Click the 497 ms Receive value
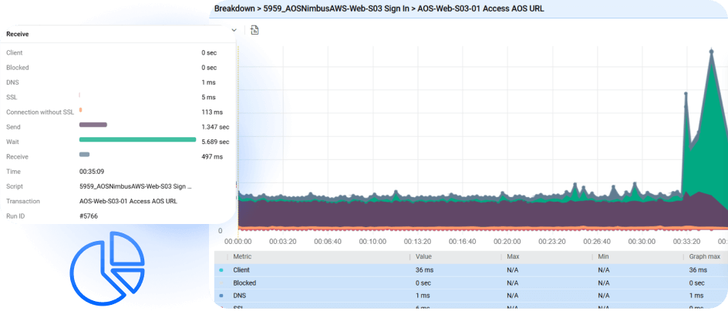Viewport: 728px width, 311px height. point(212,157)
